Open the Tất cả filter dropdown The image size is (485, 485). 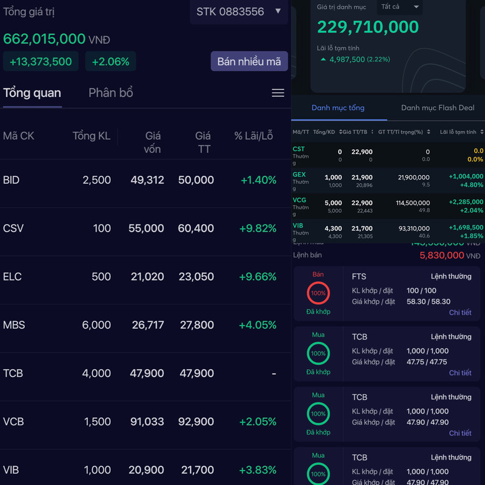click(x=400, y=7)
